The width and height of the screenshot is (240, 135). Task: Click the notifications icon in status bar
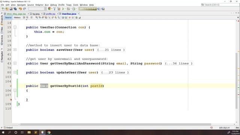(x=211, y=127)
